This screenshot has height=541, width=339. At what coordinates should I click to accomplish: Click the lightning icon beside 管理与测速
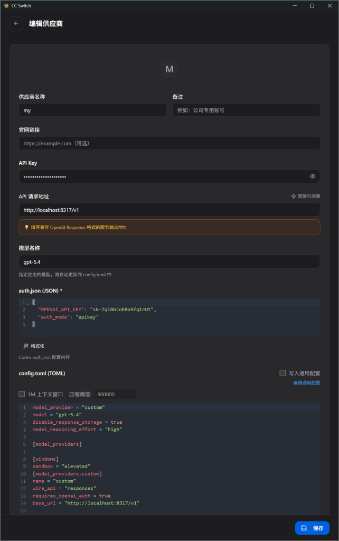point(294,197)
